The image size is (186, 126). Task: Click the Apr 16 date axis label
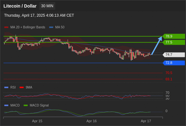[x=91, y=121]
